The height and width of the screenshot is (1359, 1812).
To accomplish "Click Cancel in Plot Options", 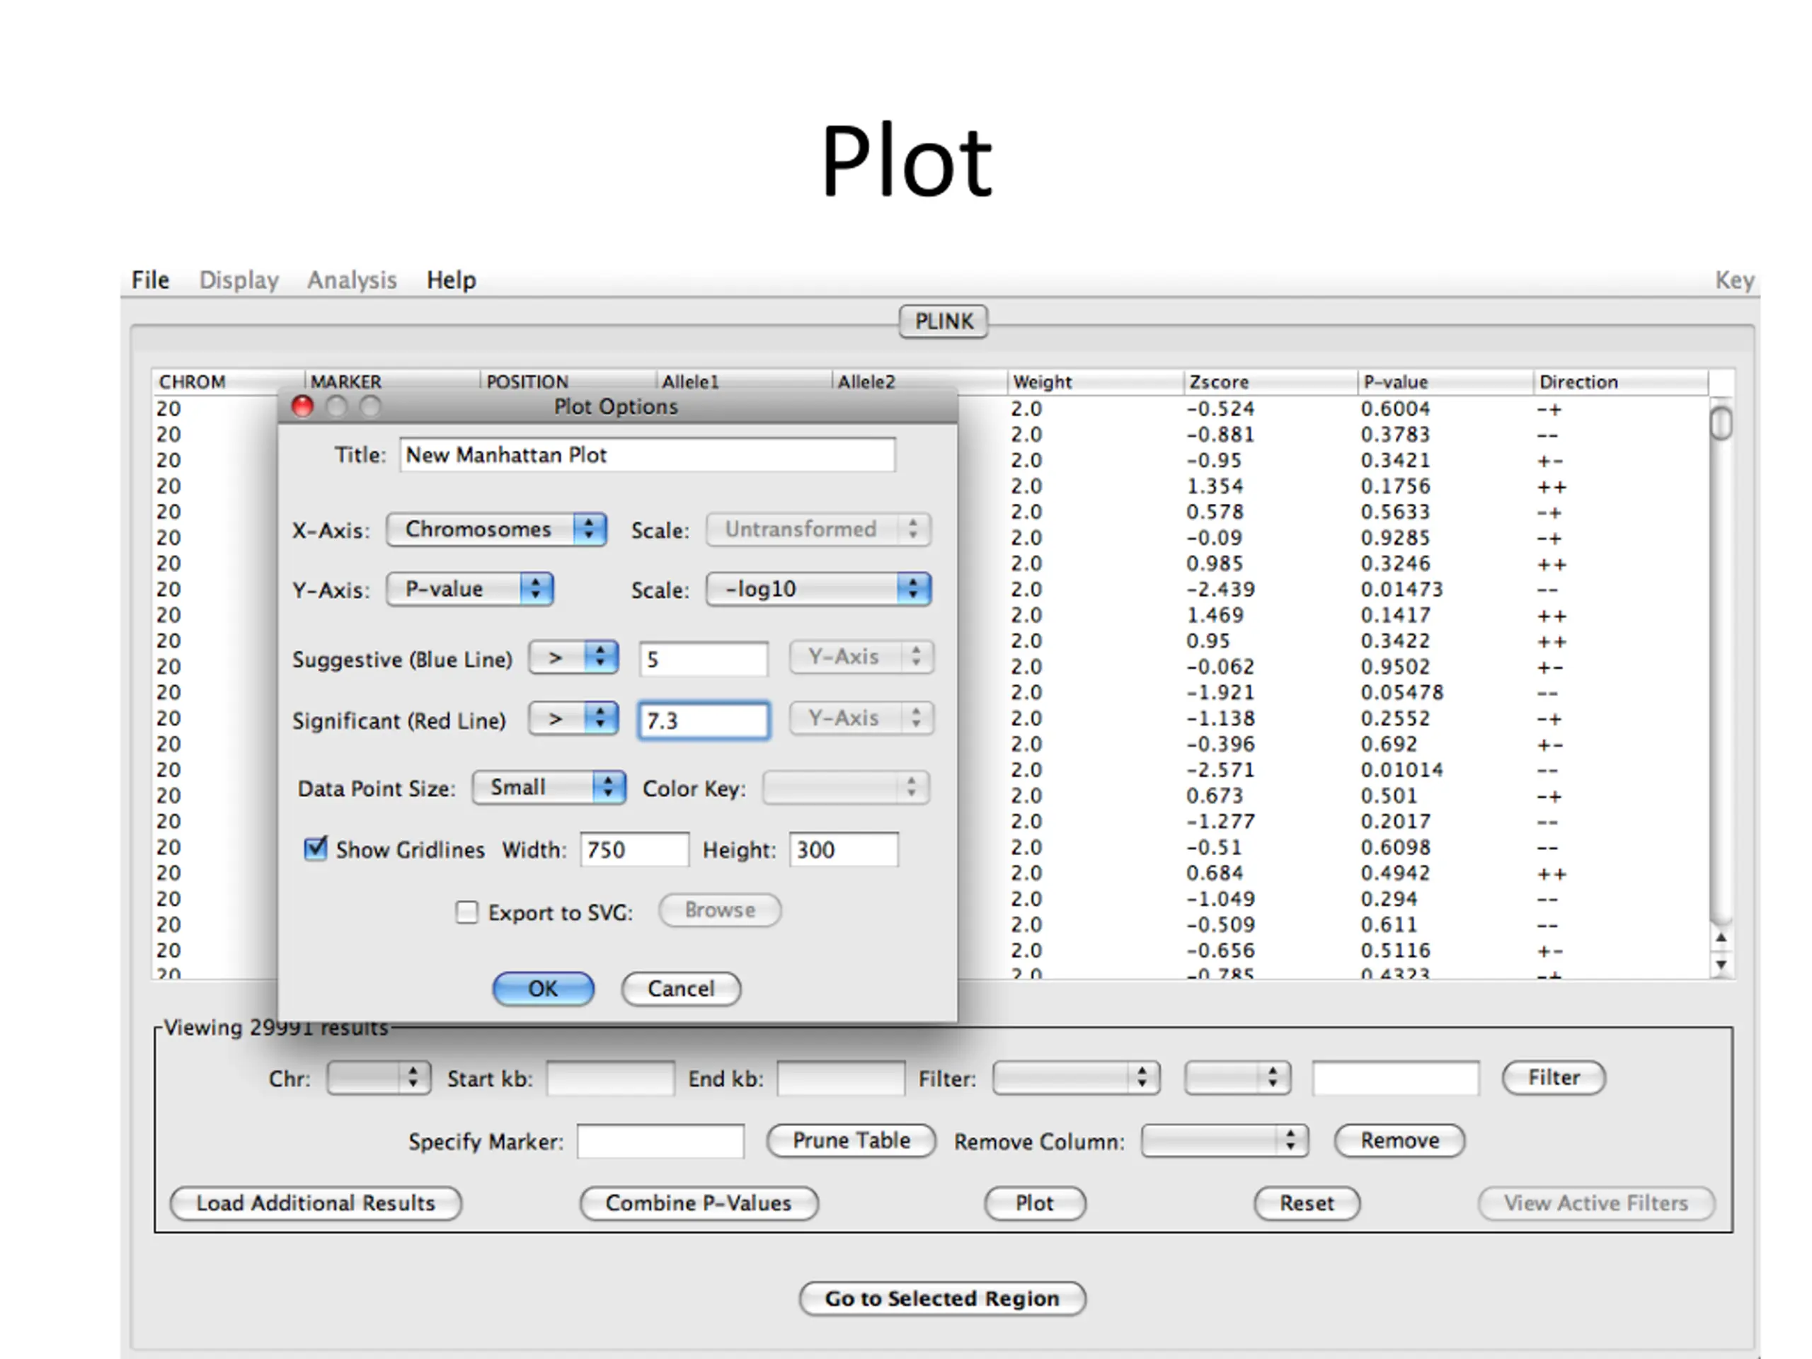I will pyautogui.click(x=681, y=989).
